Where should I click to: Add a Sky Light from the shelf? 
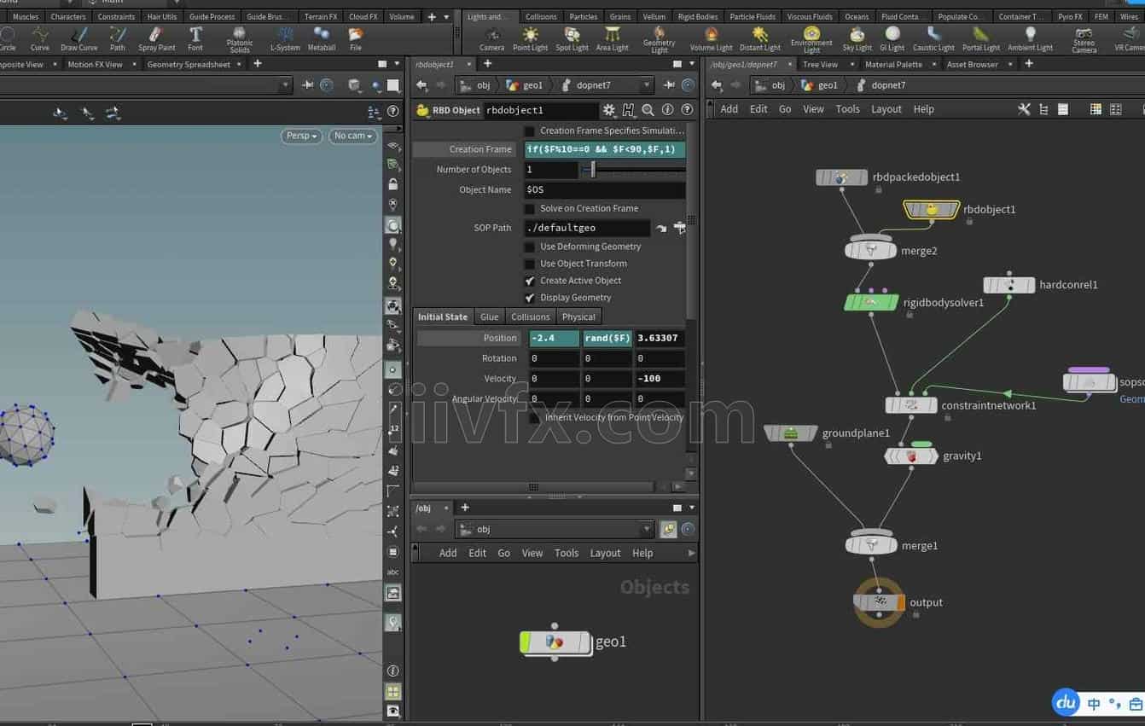(x=857, y=38)
